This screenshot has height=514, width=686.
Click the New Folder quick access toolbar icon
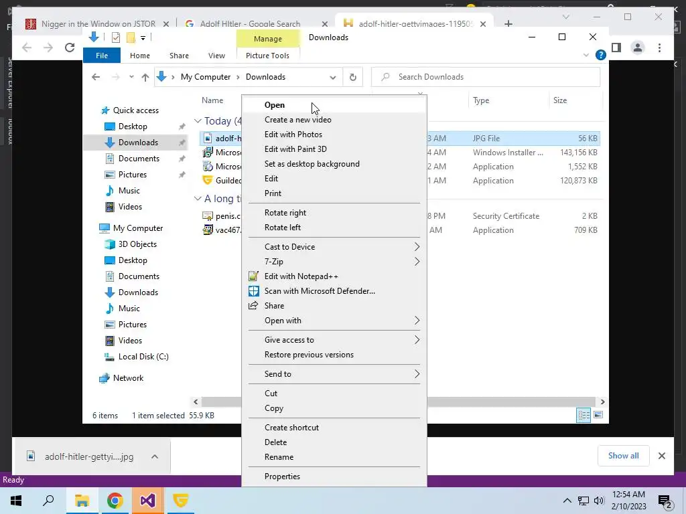tap(131, 37)
